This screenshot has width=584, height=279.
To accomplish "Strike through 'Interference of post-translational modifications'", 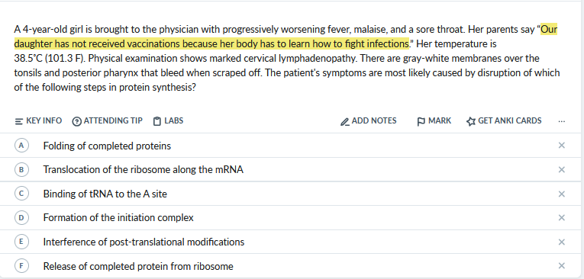I will pos(562,242).
